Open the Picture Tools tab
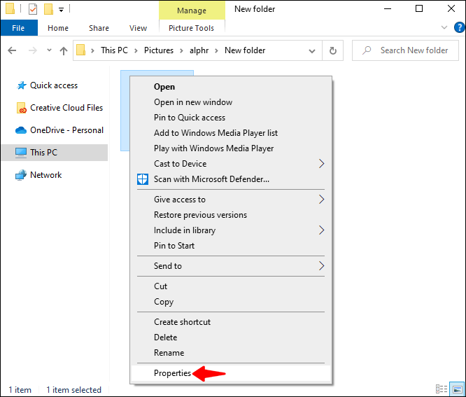 click(192, 28)
